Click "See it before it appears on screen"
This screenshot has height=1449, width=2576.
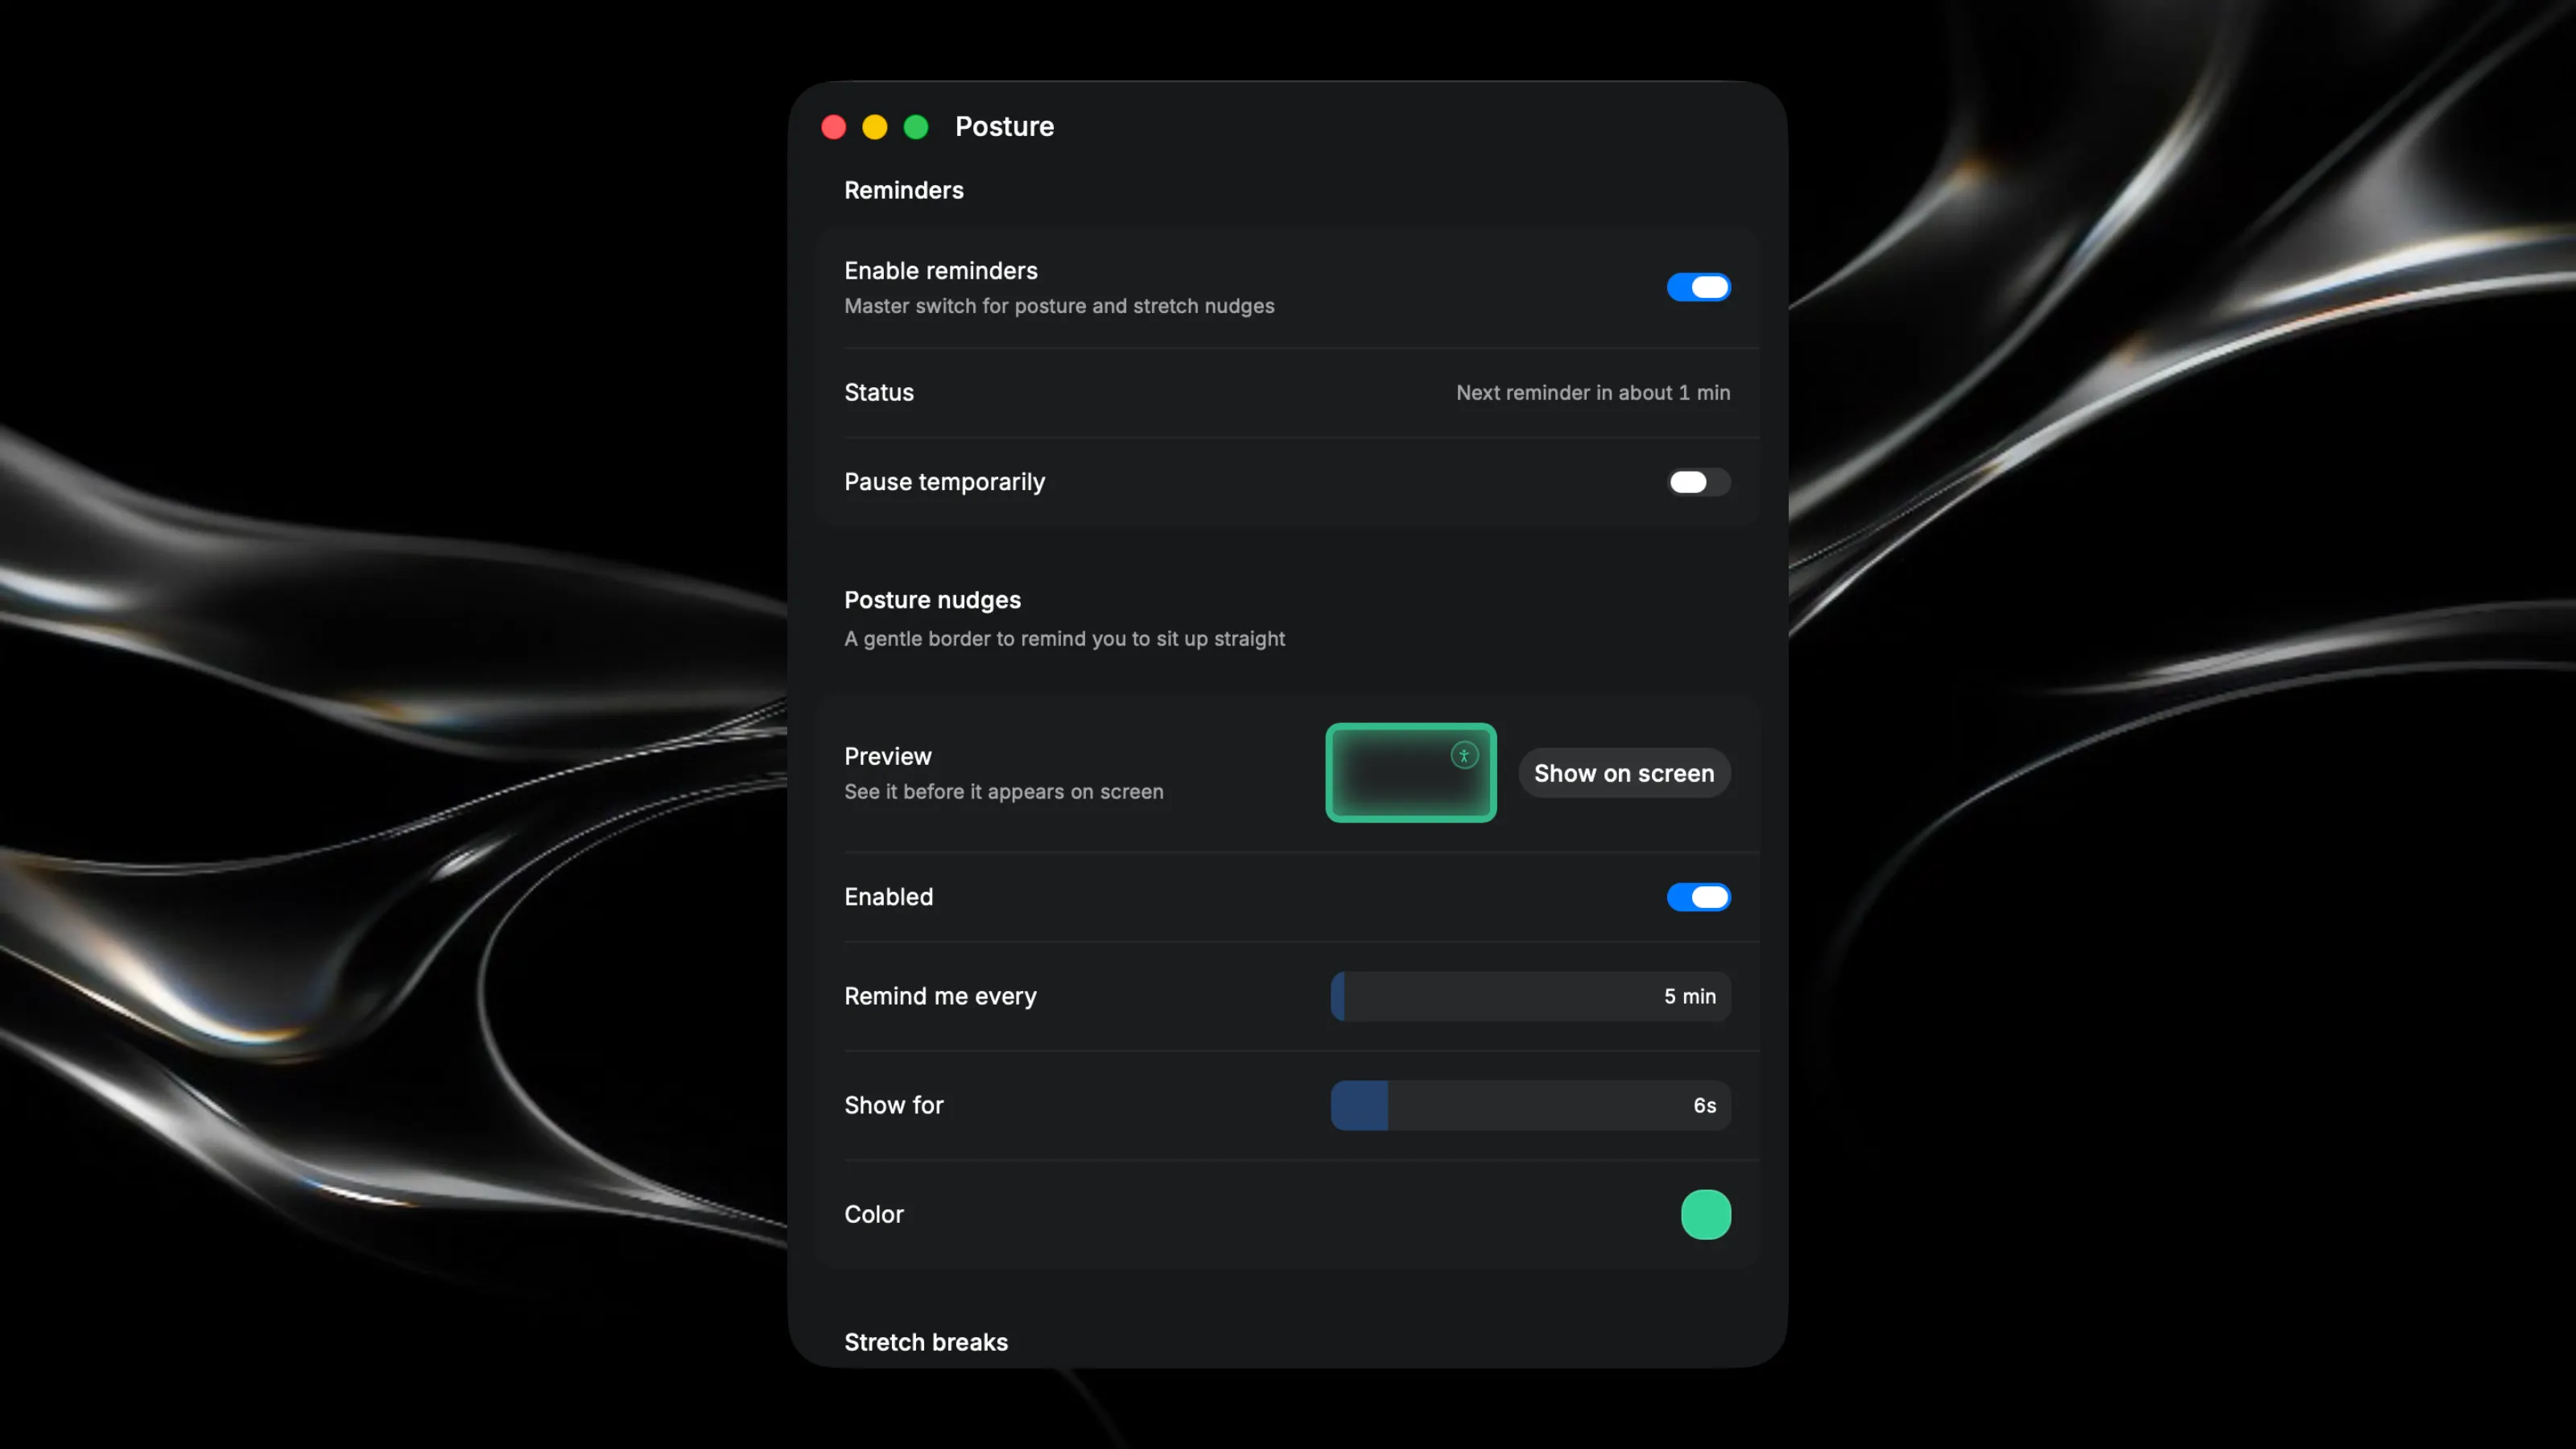click(x=1003, y=791)
